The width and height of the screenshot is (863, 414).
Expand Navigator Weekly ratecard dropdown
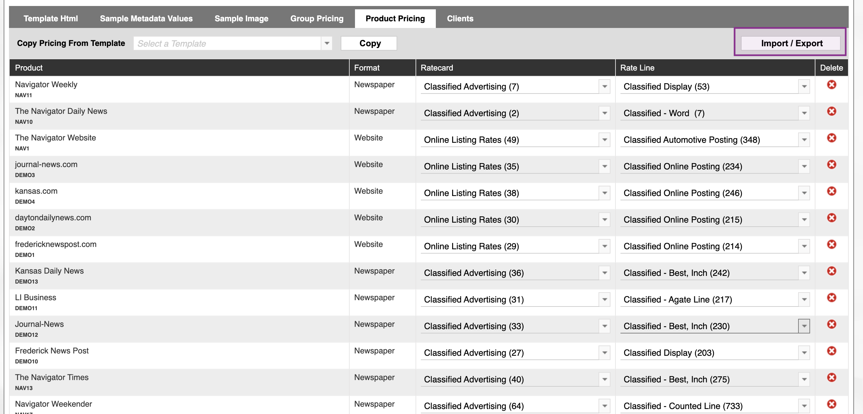point(604,87)
